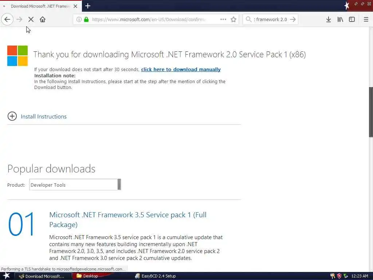373x280 pixels.
Task: Open the downloads panel
Action: (x=329, y=20)
